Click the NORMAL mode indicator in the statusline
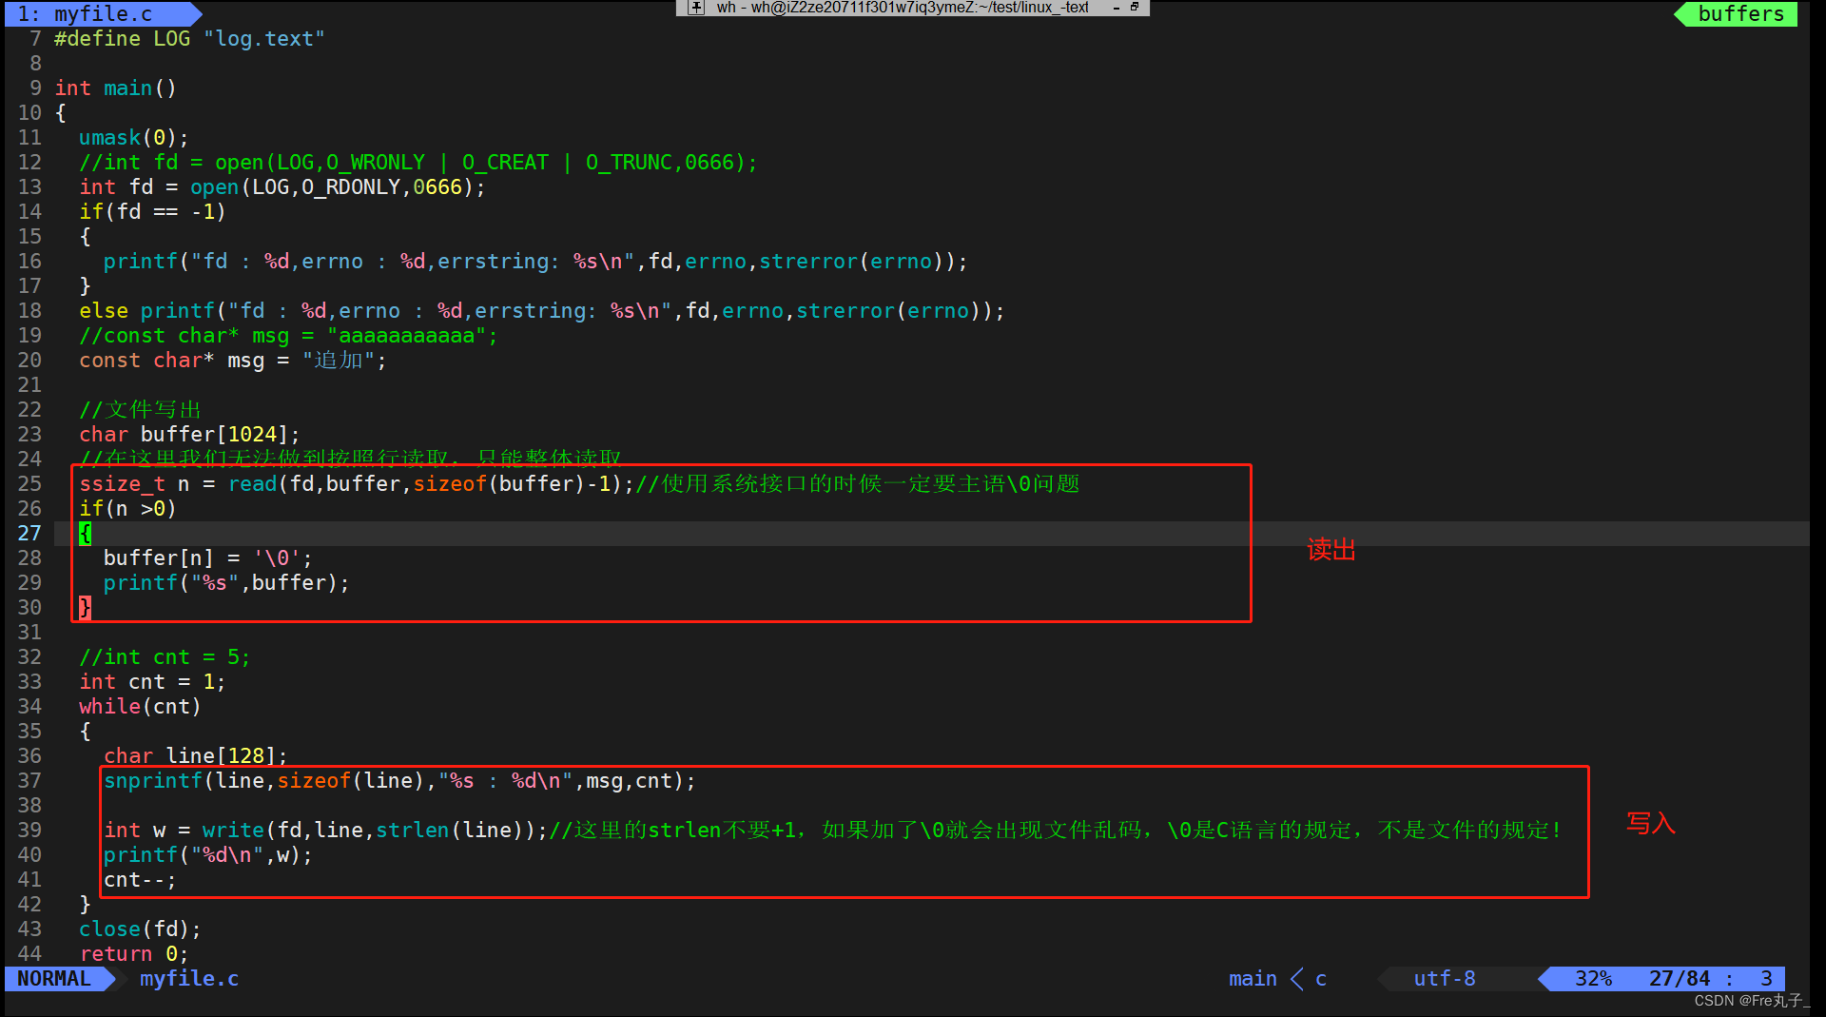This screenshot has height=1017, width=1826. (x=54, y=978)
